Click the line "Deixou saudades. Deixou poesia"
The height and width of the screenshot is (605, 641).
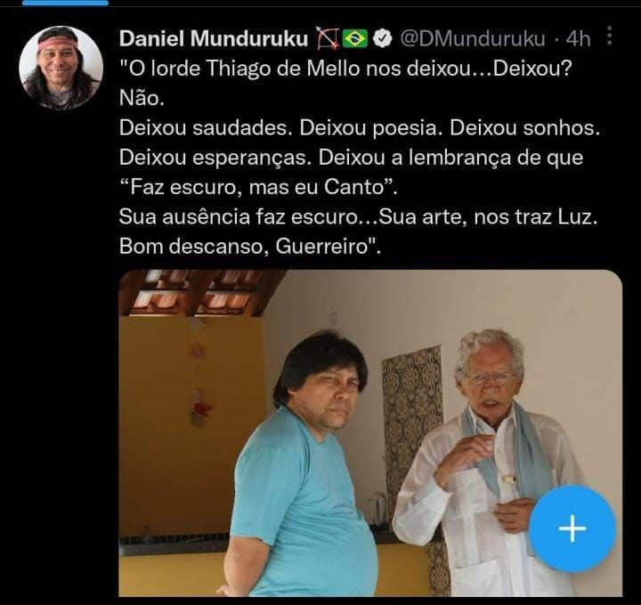tap(360, 128)
